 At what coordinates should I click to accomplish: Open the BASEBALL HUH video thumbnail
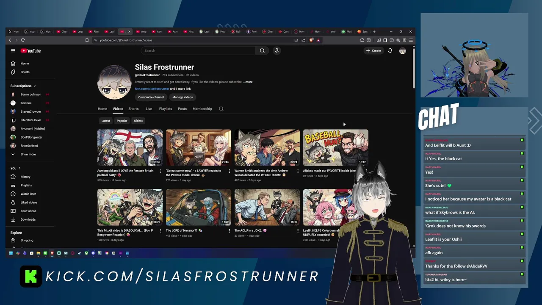click(x=336, y=147)
